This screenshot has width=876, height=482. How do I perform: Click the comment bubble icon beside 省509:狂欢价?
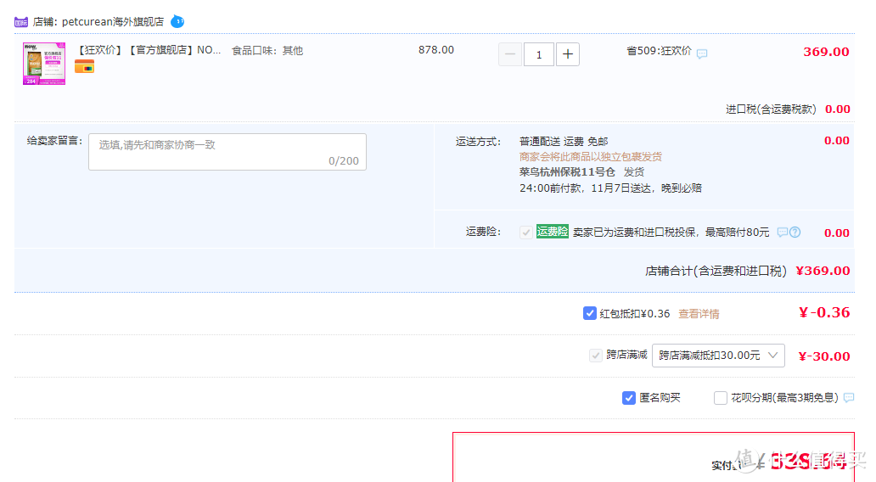point(702,53)
